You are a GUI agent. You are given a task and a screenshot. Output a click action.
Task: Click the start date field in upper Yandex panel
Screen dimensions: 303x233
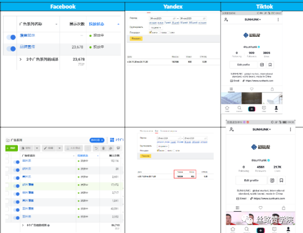click(x=158, y=18)
